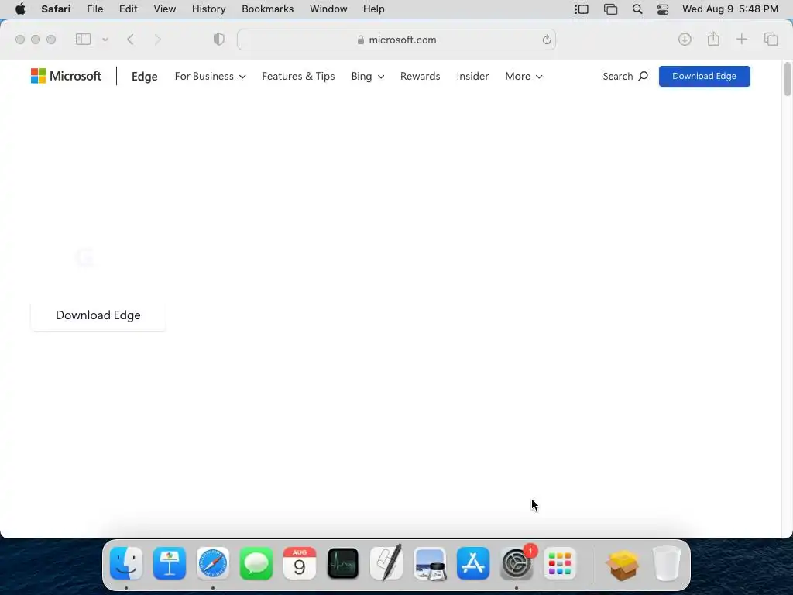Open Messages from the Dock
Viewport: 793px width, 595px height.
point(256,563)
